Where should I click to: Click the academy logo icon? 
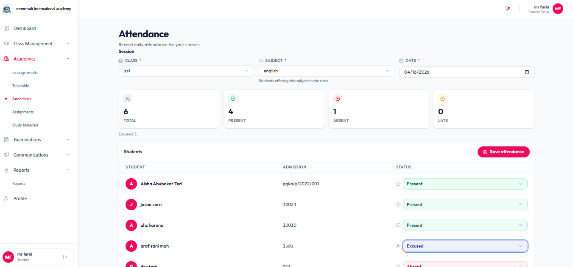[7, 9]
